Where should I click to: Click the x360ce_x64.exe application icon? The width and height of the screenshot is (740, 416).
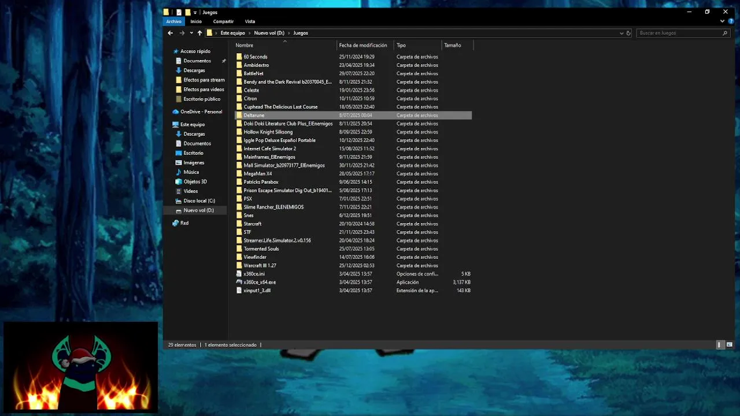239,282
